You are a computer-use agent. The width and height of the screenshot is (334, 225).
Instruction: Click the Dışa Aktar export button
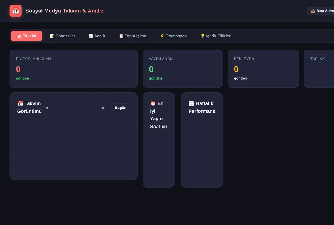coord(321,11)
